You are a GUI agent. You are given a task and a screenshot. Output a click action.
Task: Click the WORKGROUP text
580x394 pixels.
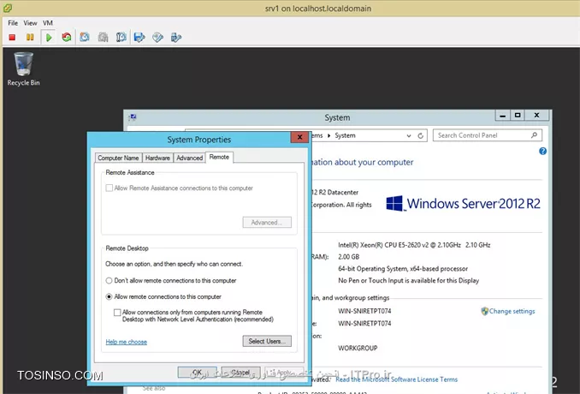[x=358, y=348]
